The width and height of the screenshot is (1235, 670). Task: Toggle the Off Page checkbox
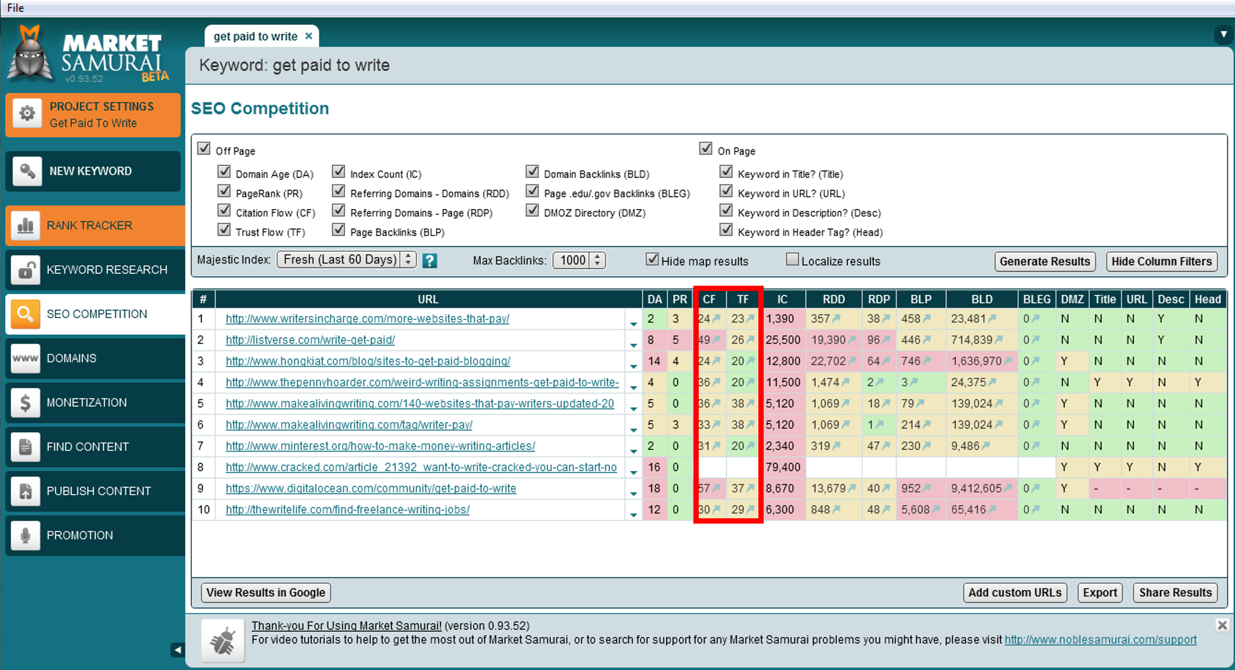[x=204, y=148]
